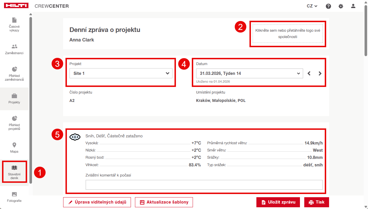Click the Hilti logo
This screenshot has height=209, width=368.
(x=16, y=6)
